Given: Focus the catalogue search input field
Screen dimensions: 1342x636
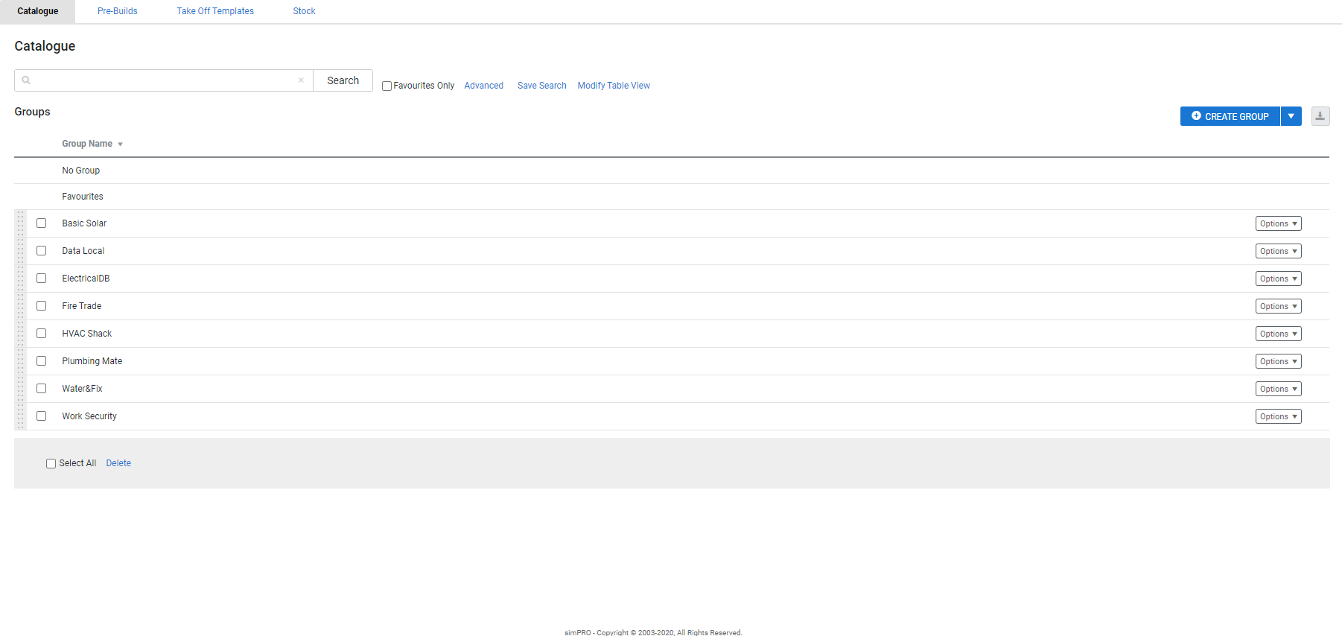Looking at the screenshot, I should [164, 80].
